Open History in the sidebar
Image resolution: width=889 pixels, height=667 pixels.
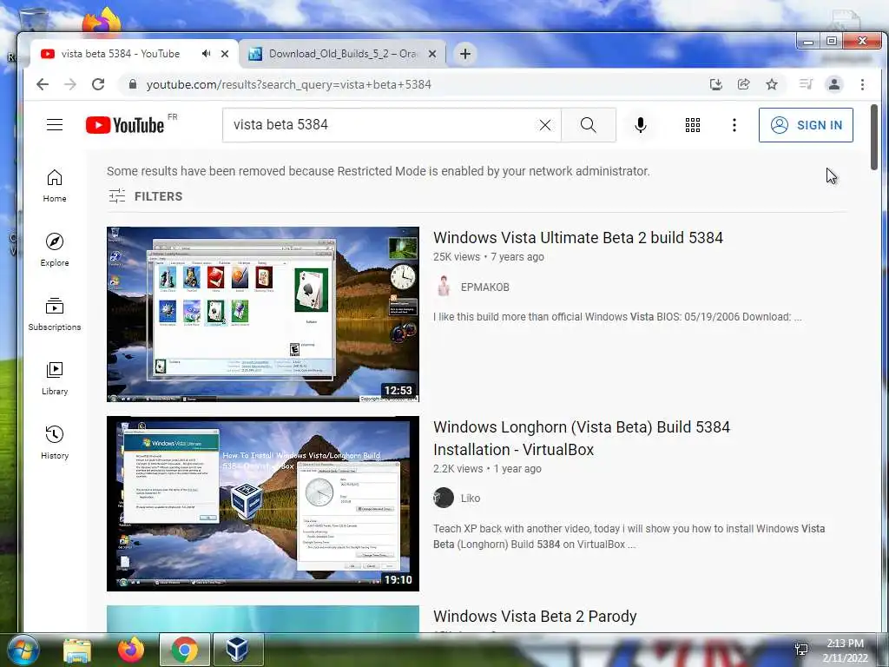pyautogui.click(x=55, y=442)
